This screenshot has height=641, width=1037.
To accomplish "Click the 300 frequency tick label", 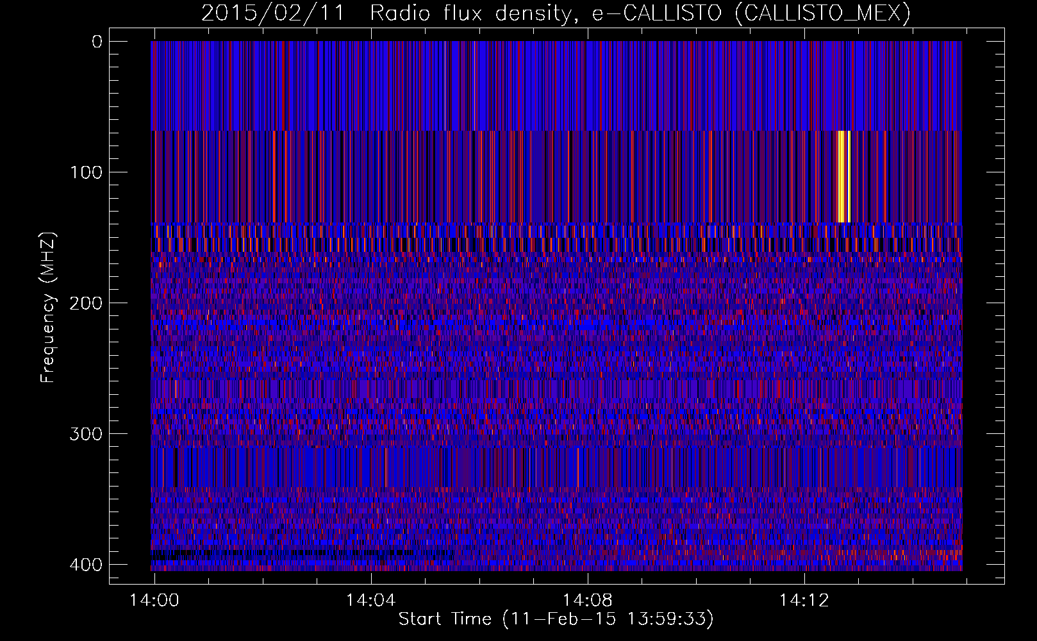I will coord(85,433).
